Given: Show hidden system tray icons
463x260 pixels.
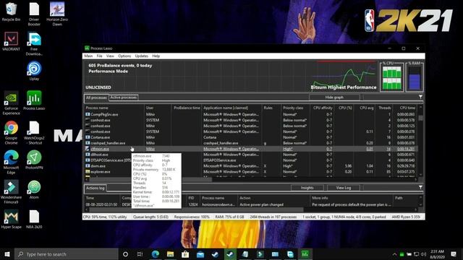Looking at the screenshot, I should (394, 253).
